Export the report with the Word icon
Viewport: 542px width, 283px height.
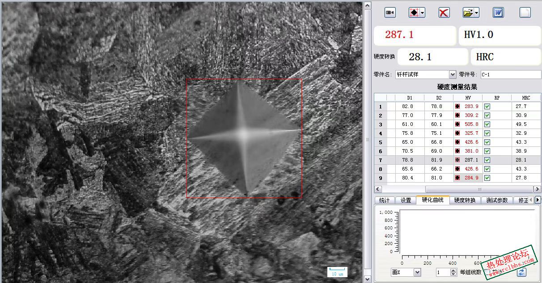pyautogui.click(x=498, y=12)
